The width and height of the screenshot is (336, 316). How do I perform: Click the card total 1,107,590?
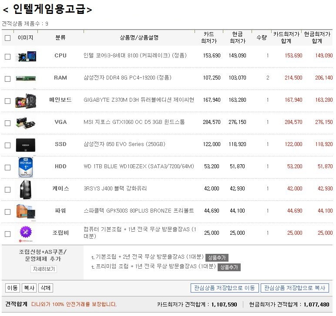[x=224, y=305]
